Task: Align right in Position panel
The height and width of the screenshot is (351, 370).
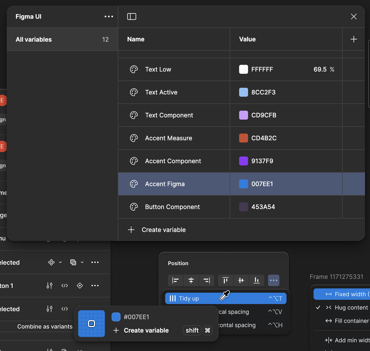Action: 207,280
